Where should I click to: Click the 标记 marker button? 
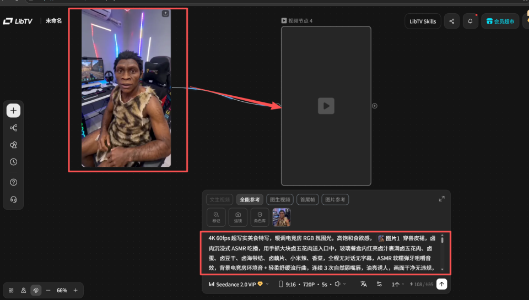(216, 217)
